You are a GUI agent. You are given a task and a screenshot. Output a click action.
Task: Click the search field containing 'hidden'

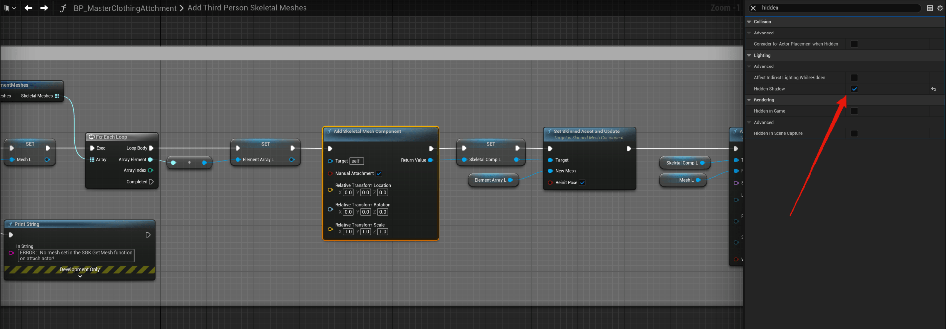(x=838, y=8)
